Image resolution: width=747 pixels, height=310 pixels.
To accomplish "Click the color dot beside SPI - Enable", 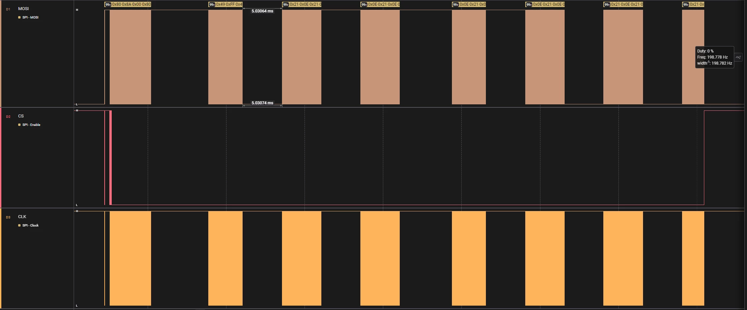I will 19,125.
